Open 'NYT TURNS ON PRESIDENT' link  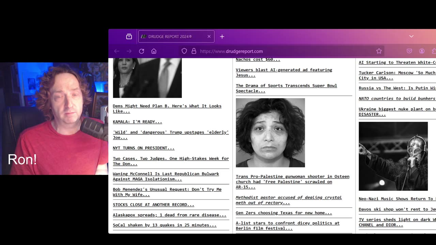point(144,148)
